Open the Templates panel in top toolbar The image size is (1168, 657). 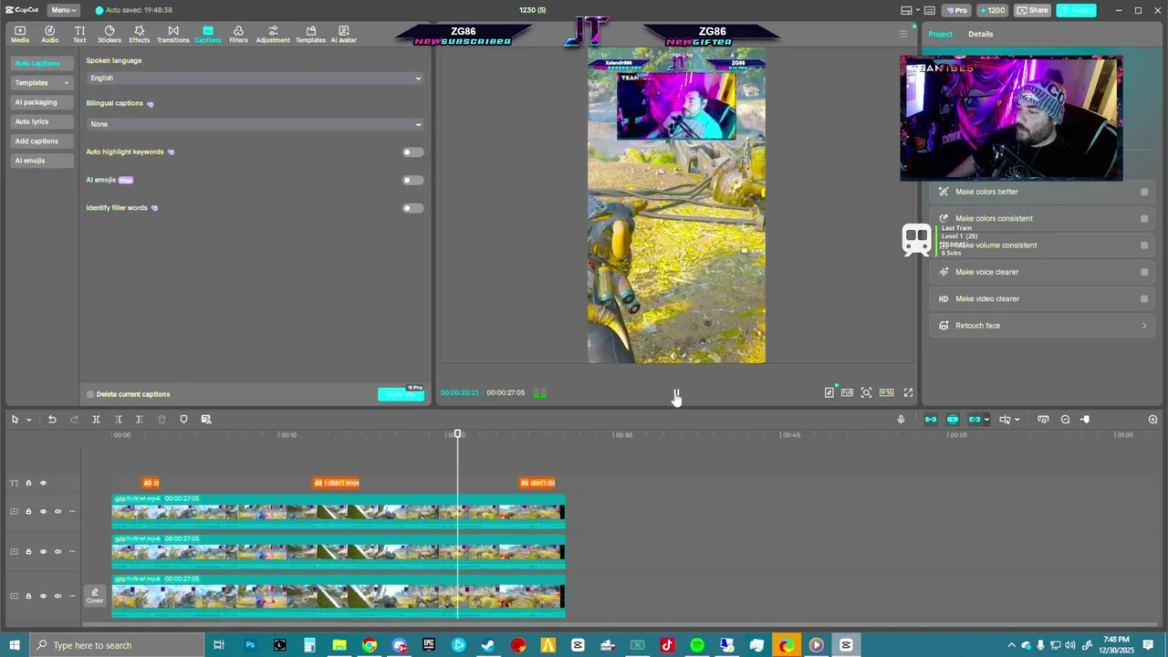pos(310,35)
